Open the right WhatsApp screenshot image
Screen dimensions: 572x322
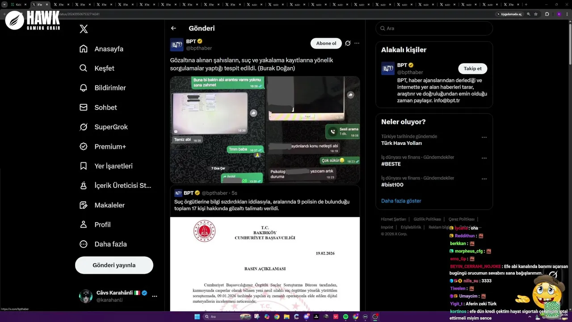(x=313, y=129)
